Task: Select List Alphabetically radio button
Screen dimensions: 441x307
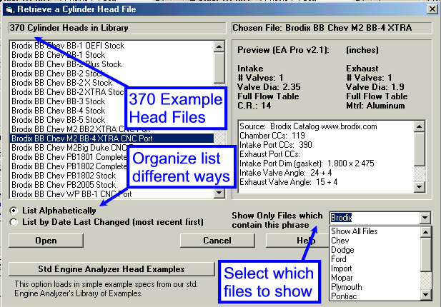Action: pos(14,211)
